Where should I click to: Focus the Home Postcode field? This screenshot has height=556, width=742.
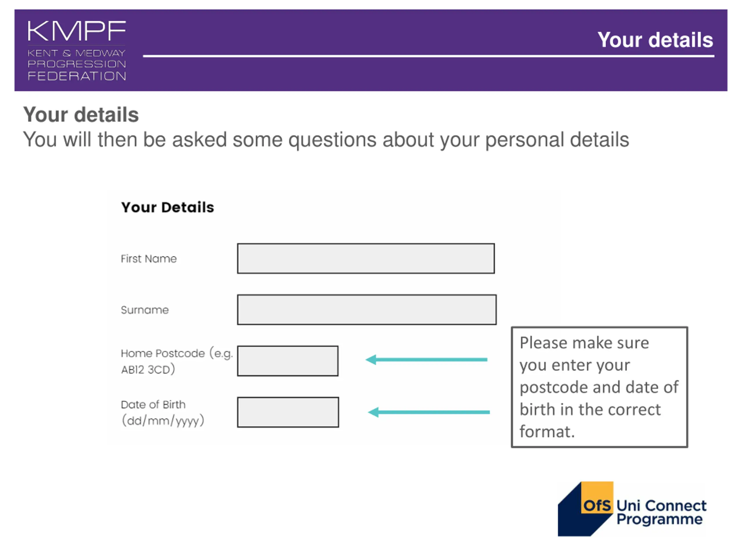click(x=288, y=361)
